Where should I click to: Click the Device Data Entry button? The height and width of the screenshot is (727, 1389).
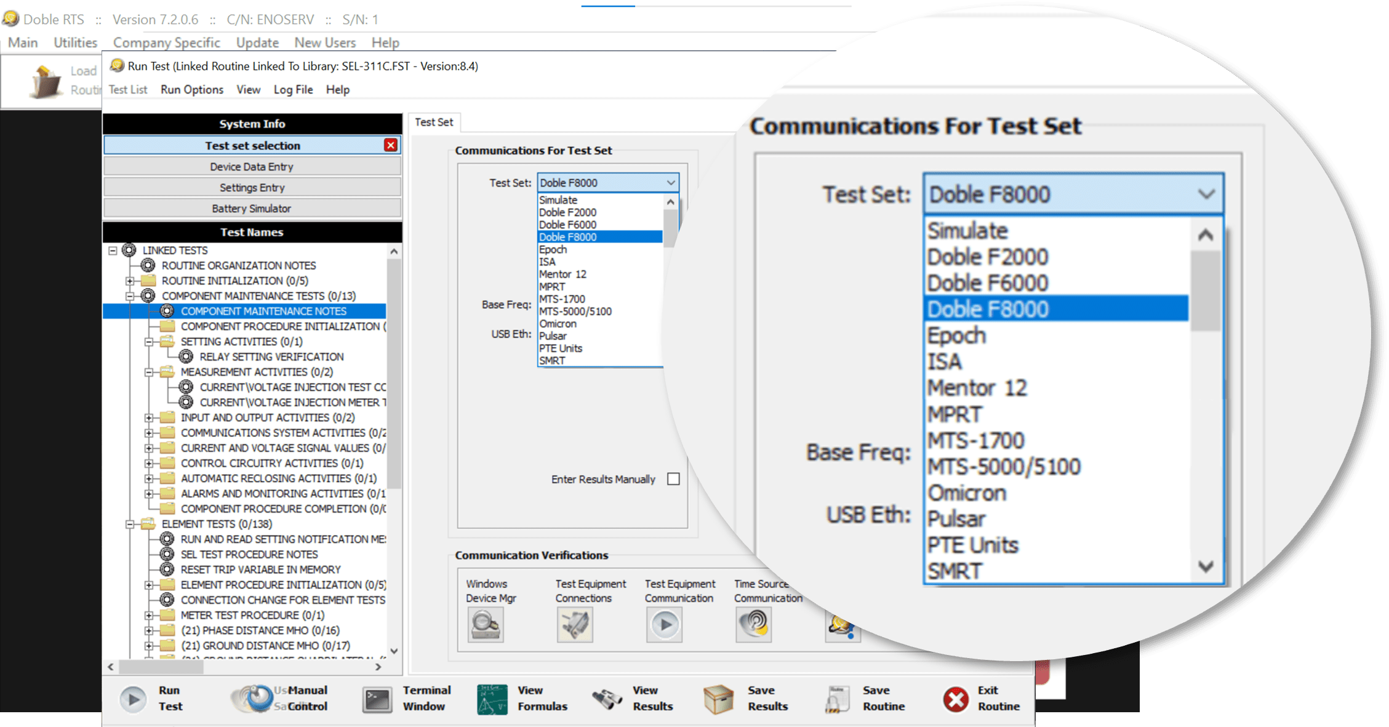coord(252,167)
